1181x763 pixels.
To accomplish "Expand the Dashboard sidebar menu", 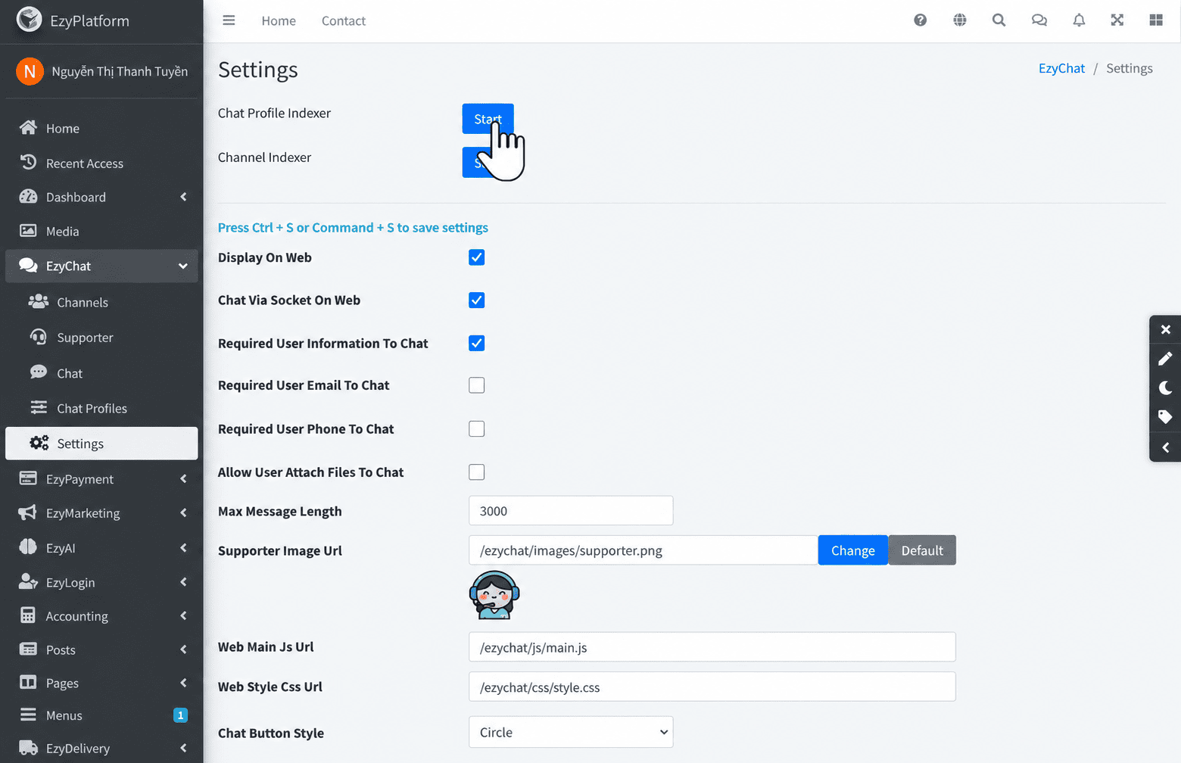I will click(101, 197).
